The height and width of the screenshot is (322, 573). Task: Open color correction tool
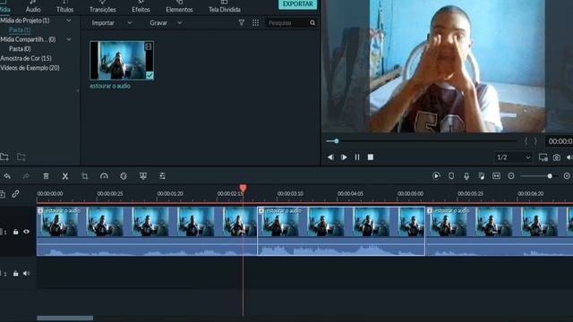[x=124, y=176]
